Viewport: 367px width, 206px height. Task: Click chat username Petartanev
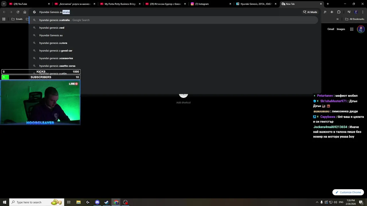(x=325, y=96)
